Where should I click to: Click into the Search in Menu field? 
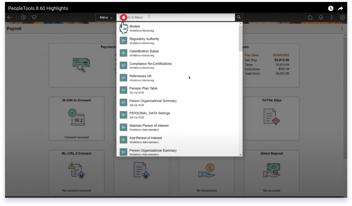click(x=176, y=17)
